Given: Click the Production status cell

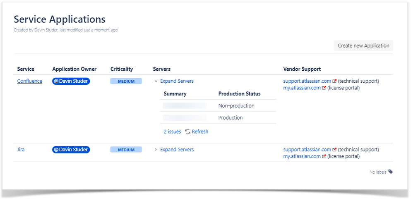Looking at the screenshot, I should tap(231, 117).
